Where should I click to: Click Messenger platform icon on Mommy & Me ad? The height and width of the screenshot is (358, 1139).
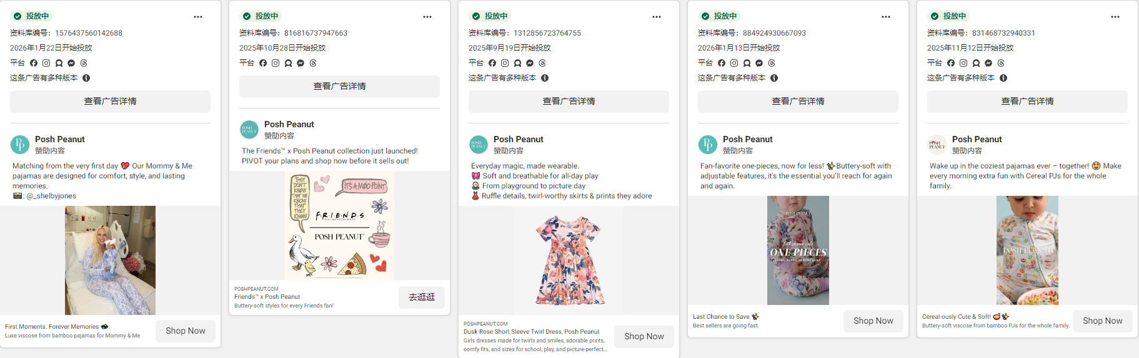71,63
